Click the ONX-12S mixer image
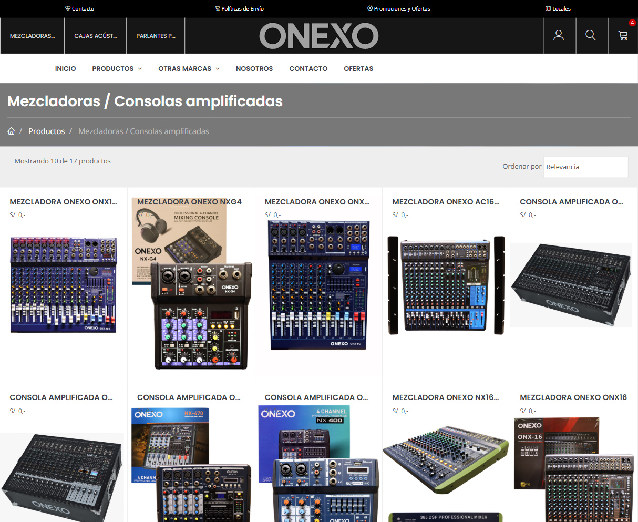This screenshot has height=522, width=638. pos(64,285)
